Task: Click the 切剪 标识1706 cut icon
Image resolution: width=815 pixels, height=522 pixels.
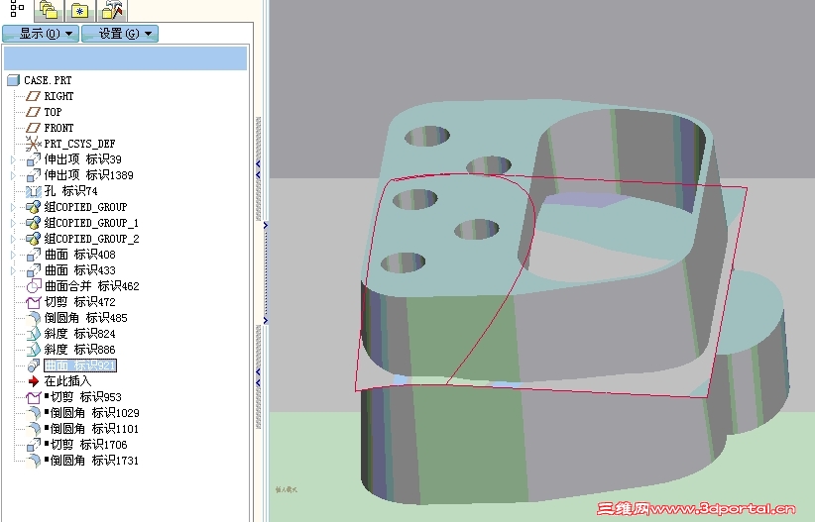Action: point(34,445)
